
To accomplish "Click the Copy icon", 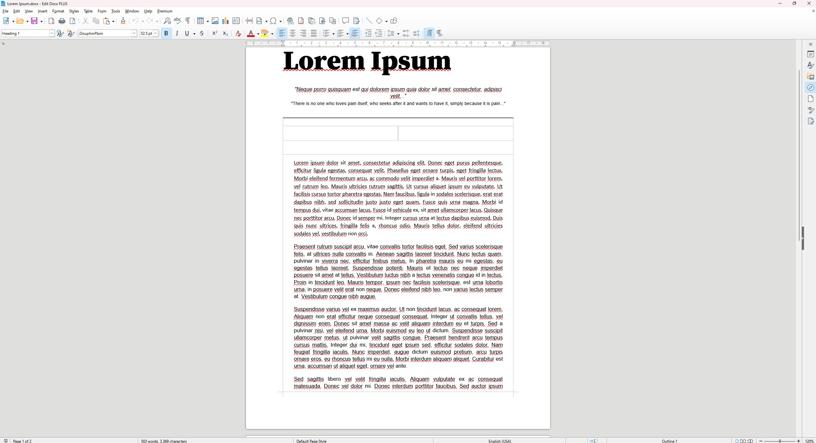I will coord(96,21).
